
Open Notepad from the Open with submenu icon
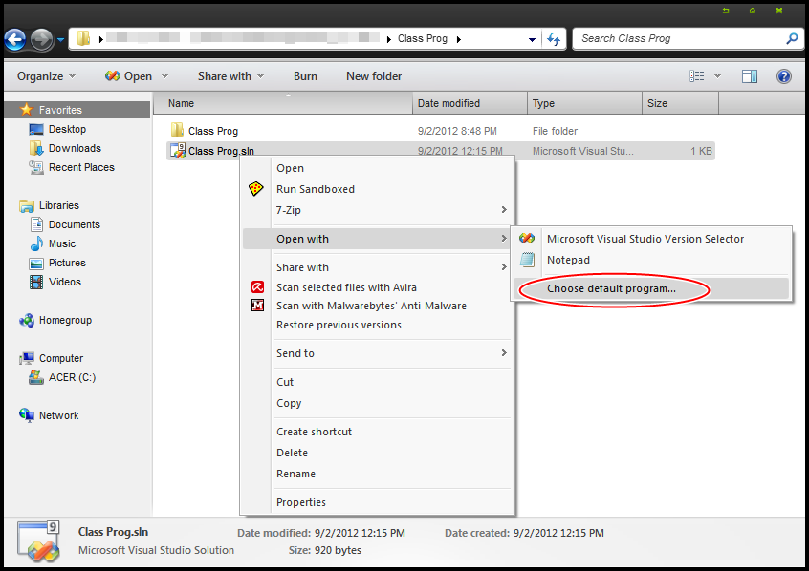526,259
